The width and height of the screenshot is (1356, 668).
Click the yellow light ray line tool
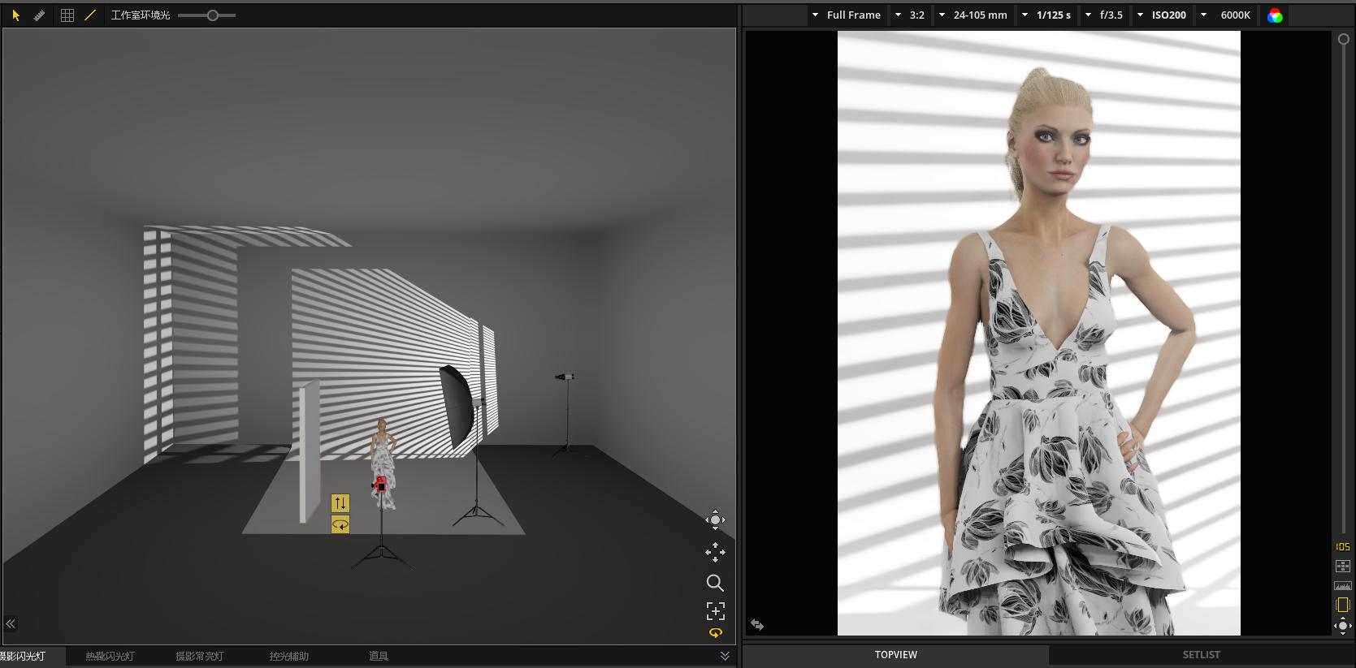click(x=90, y=15)
